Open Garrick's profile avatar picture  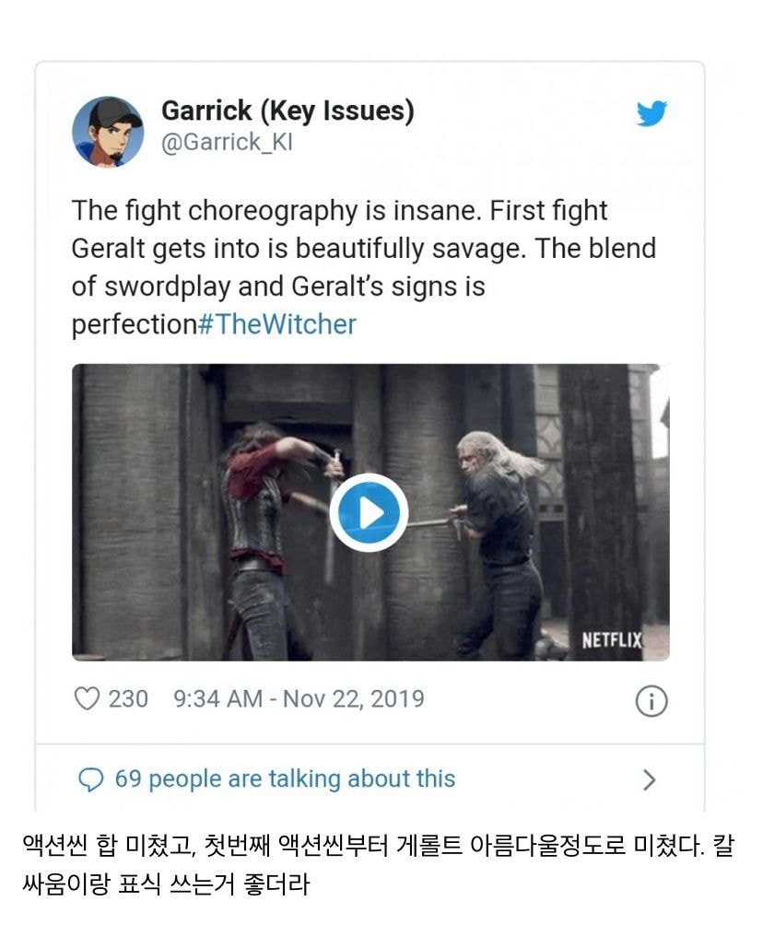(x=108, y=132)
